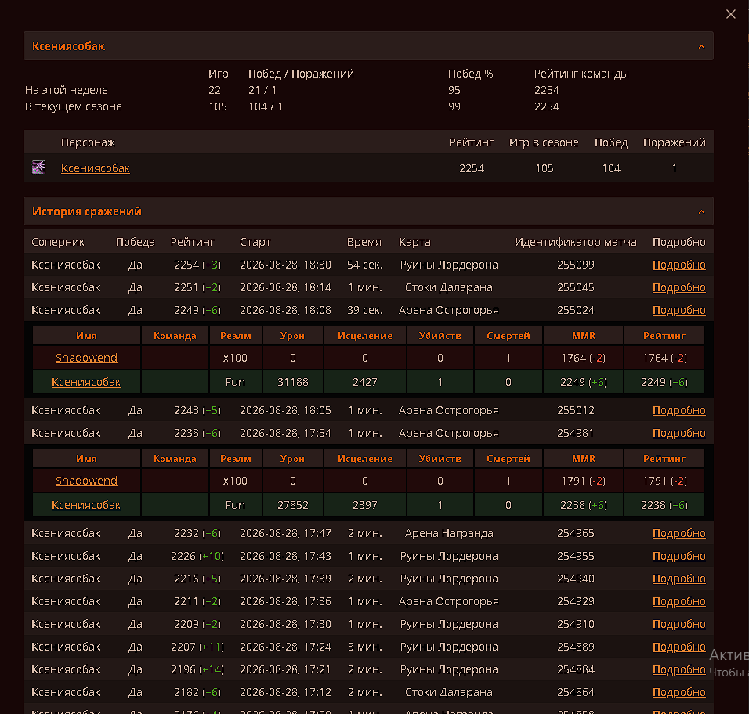Open Shadowend profile with MMR 1791
Viewport: 749px width, 714px height.
tap(86, 481)
